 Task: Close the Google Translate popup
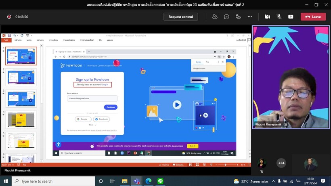[x=222, y=62]
